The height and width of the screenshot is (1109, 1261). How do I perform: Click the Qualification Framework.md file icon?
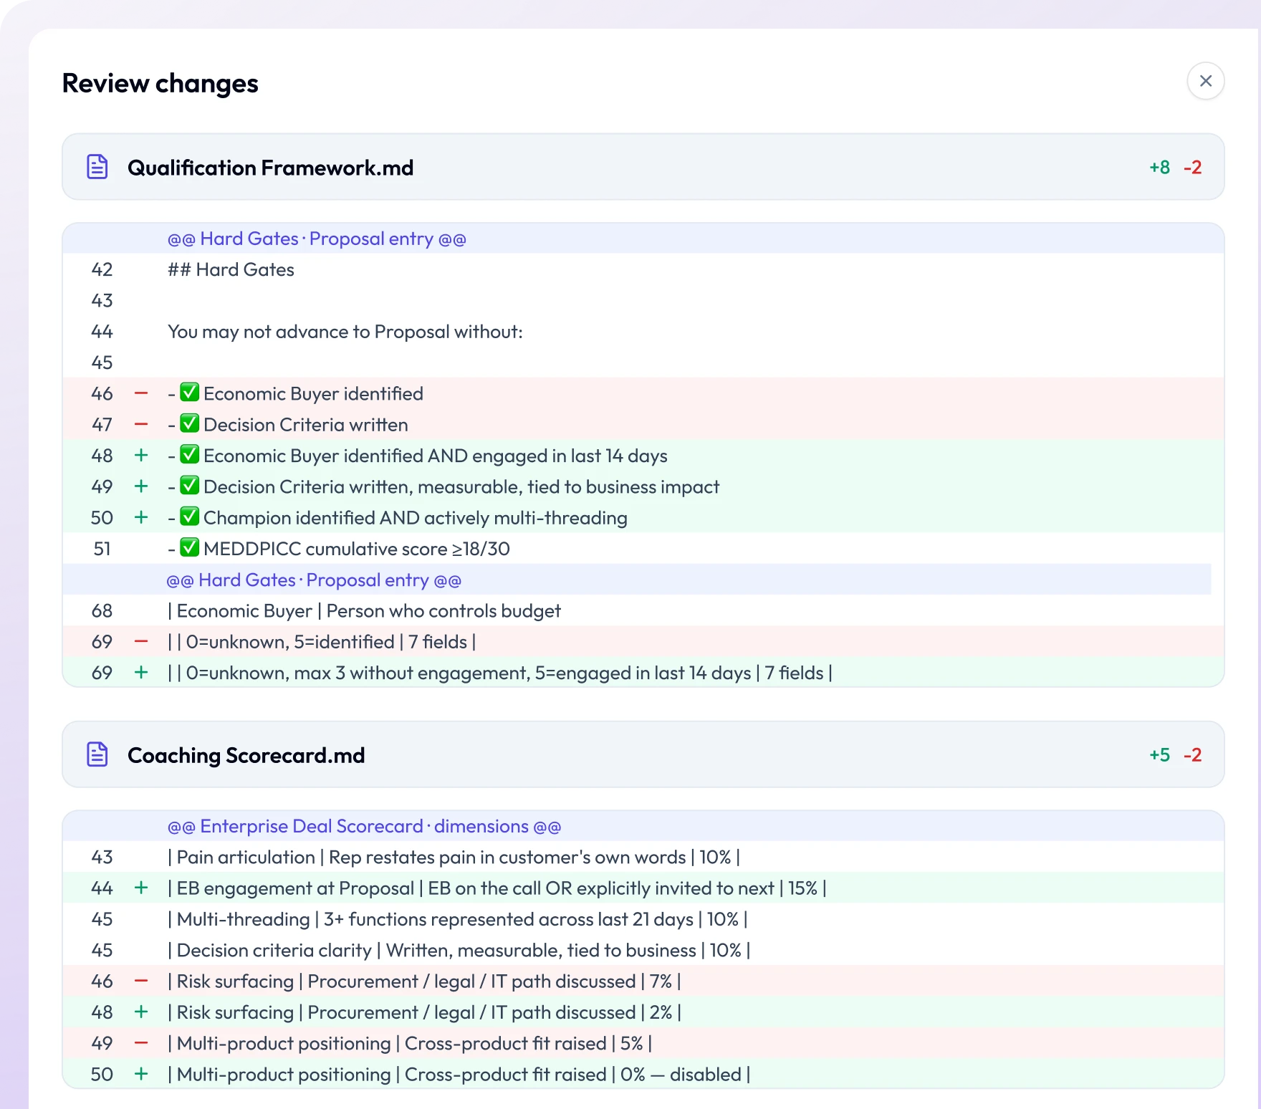click(x=97, y=167)
